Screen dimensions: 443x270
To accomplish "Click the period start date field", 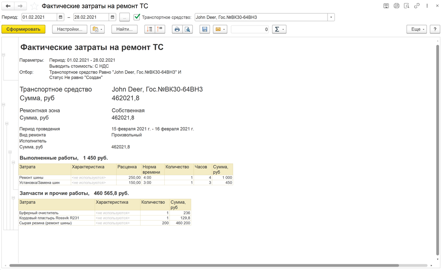I will [x=39, y=17].
